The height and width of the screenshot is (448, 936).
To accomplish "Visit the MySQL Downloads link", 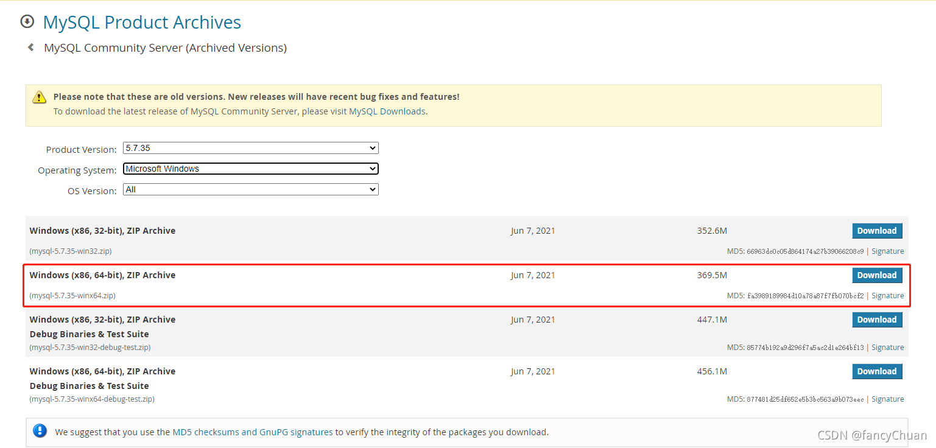I will 387,111.
